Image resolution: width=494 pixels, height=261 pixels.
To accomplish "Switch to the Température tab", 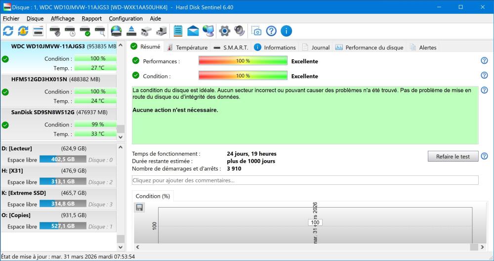I will [x=187, y=47].
